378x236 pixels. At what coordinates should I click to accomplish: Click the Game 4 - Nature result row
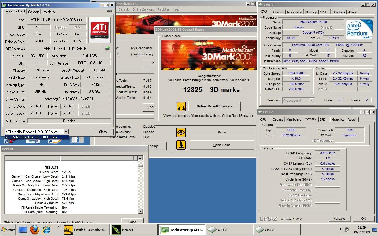[54, 203]
